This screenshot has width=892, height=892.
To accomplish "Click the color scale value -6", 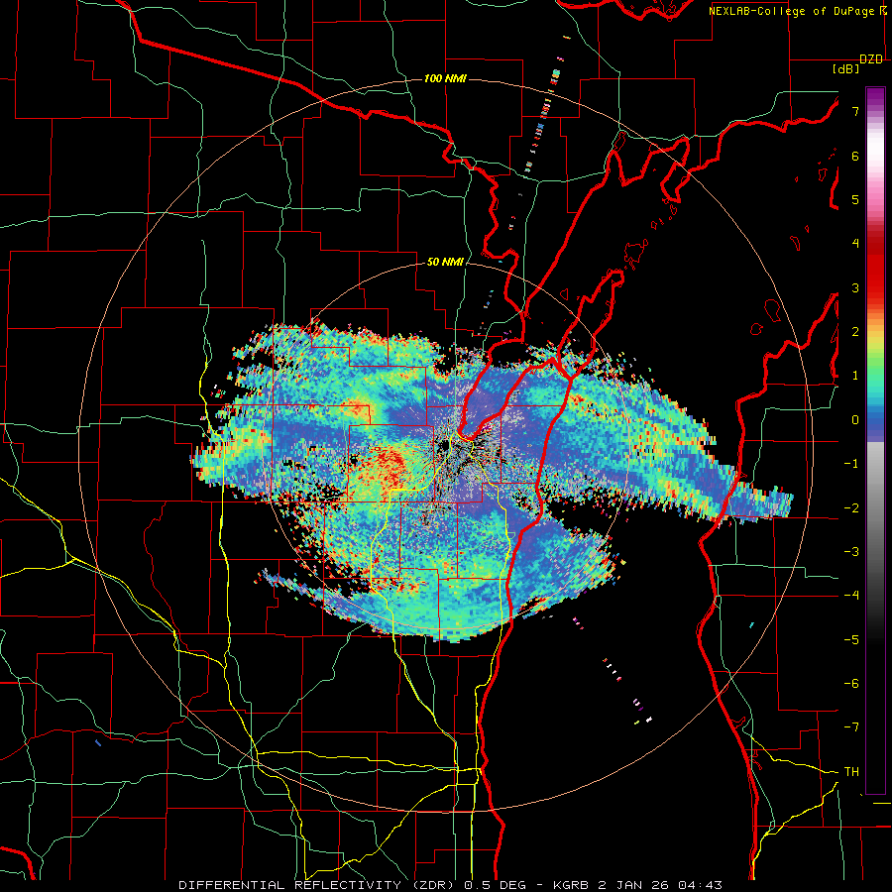I will coord(851,684).
